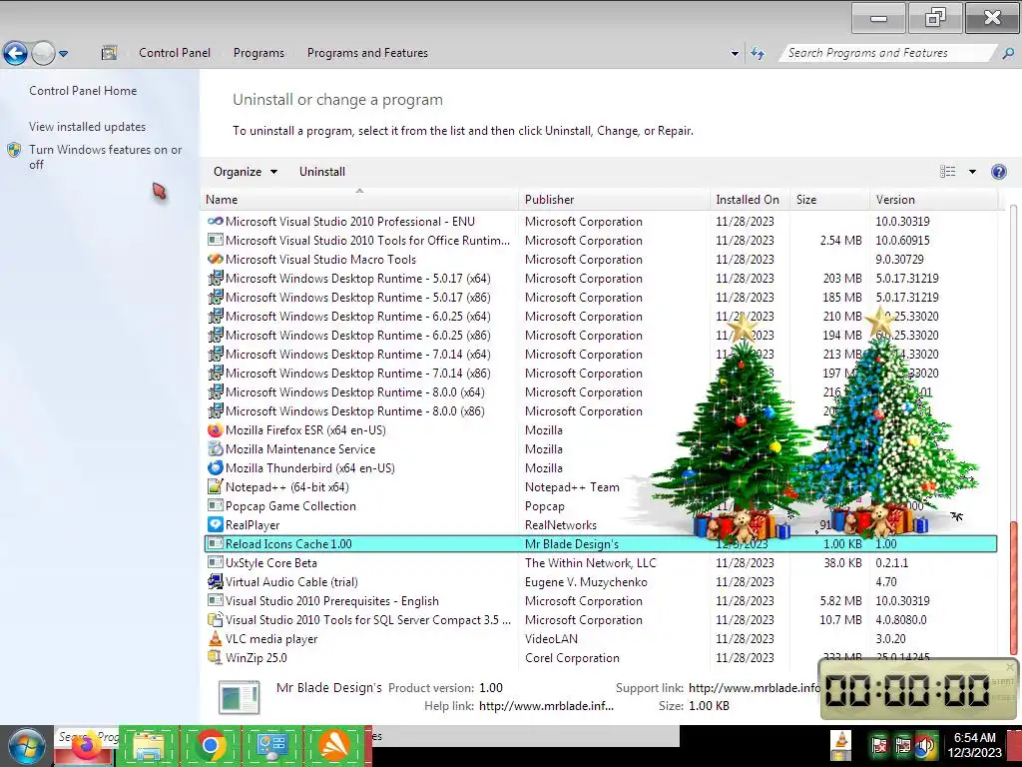The image size is (1022, 767).
Task: Open the blue Help icon
Action: point(998,172)
